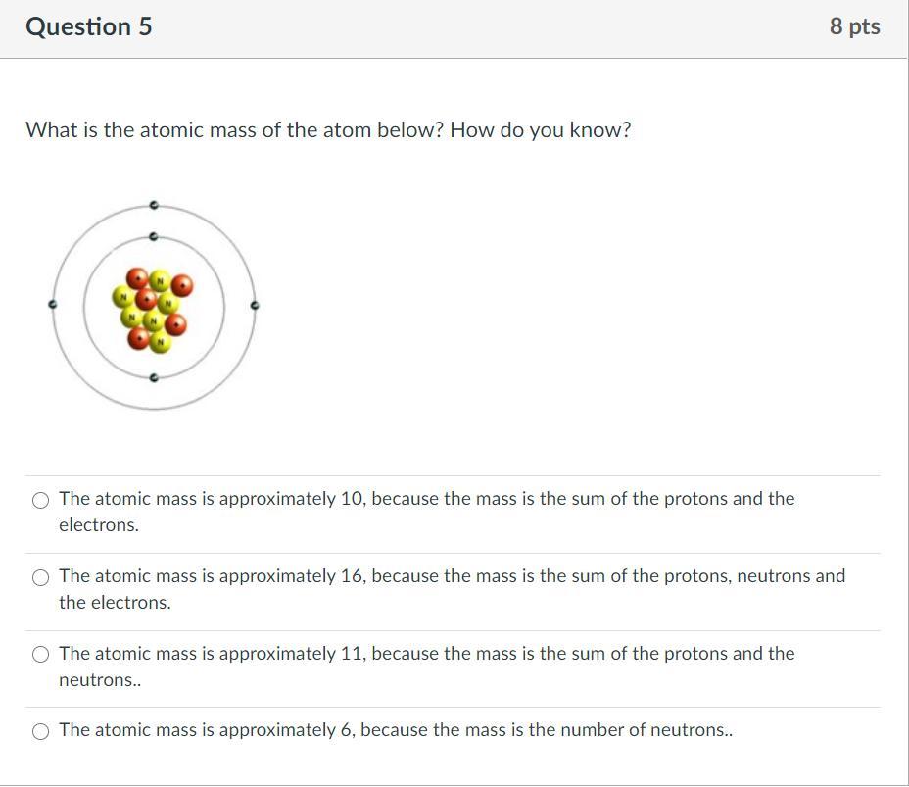Click the 'Question 5' heading
This screenshot has height=787, width=909.
(x=89, y=26)
